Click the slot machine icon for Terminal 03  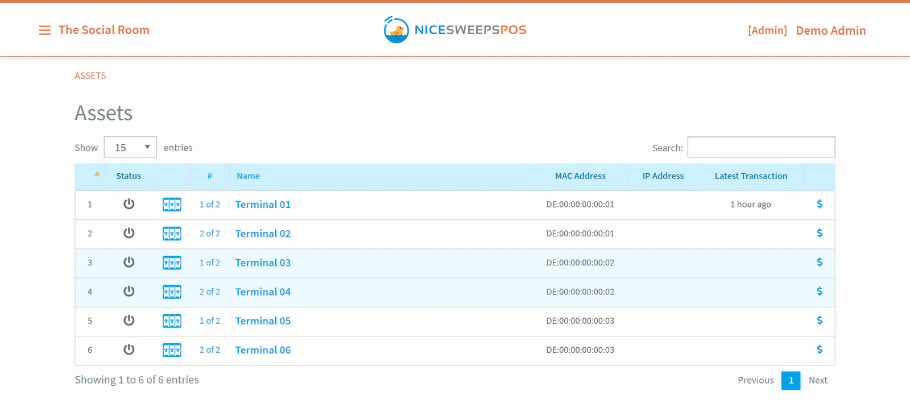point(172,263)
